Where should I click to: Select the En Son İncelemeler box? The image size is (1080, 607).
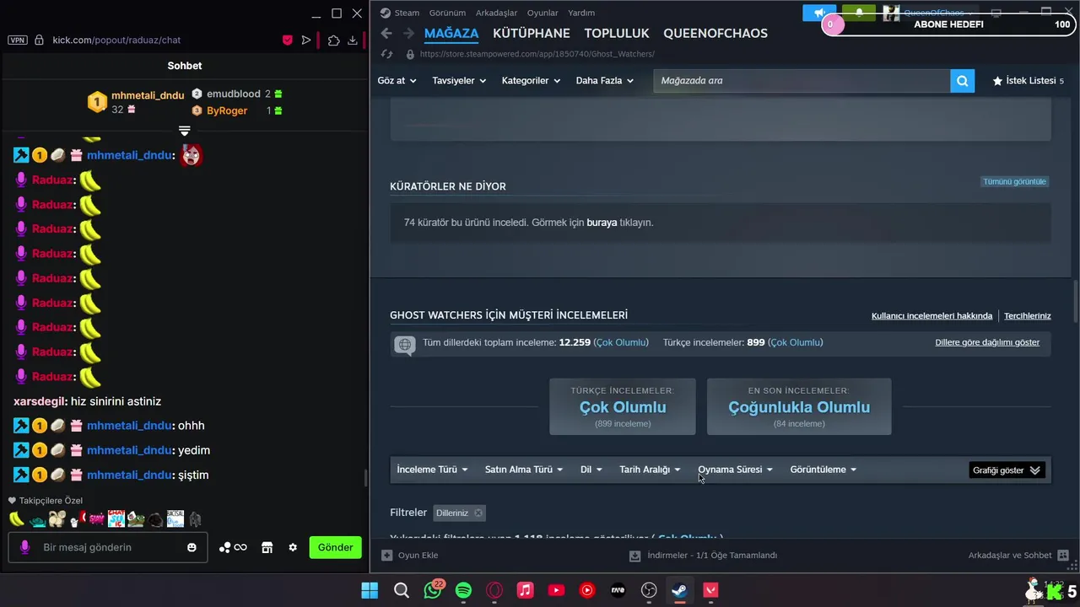[x=799, y=406]
